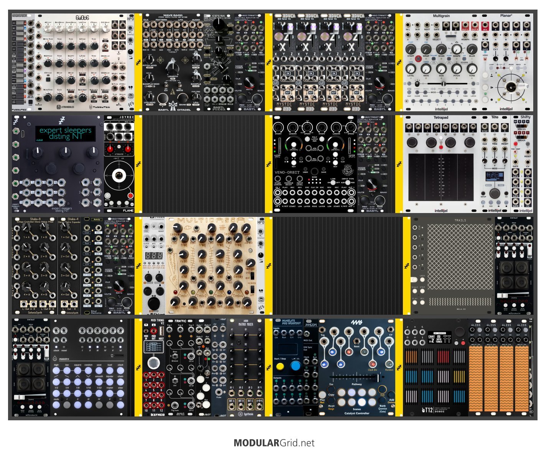The image size is (549, 451).
Task: Click the Tmix1 knob on Multicassa
Action: (x=184, y=286)
